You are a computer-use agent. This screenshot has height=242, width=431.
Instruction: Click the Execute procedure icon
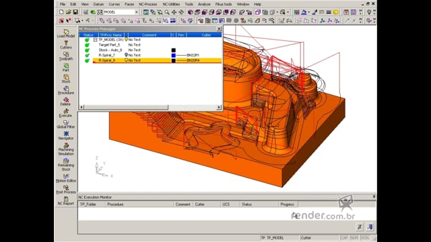coord(66,113)
